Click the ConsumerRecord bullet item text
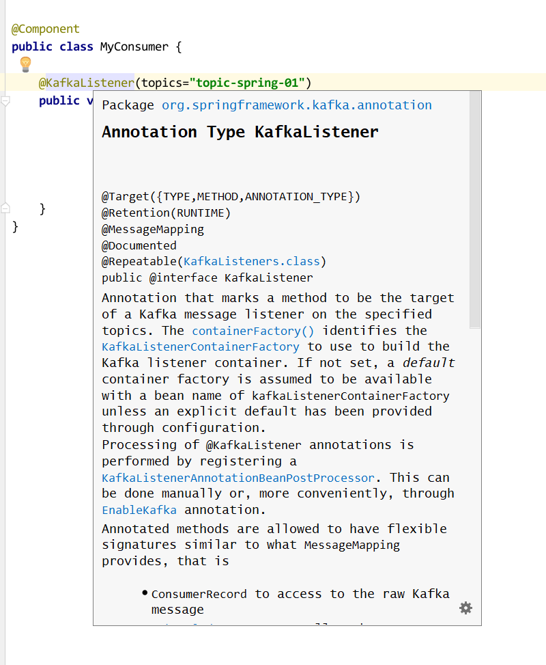This screenshot has width=546, height=665. click(x=199, y=594)
